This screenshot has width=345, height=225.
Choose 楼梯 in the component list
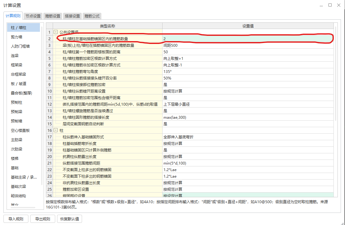tap(23, 158)
